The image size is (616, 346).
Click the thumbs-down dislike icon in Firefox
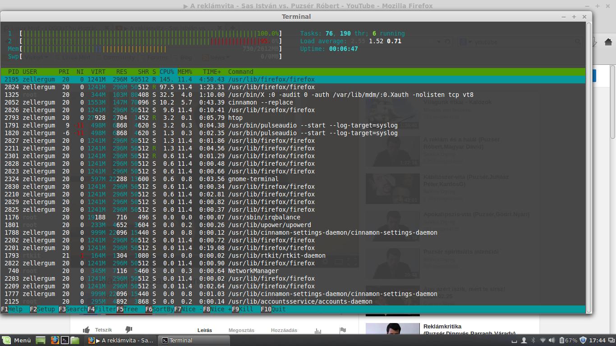point(129,330)
